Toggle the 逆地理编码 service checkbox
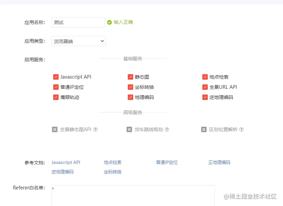 205,97
